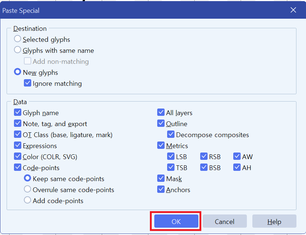Toggle the RSB metric checkbox
Image resolution: width=306 pixels, height=235 pixels.
point(204,156)
